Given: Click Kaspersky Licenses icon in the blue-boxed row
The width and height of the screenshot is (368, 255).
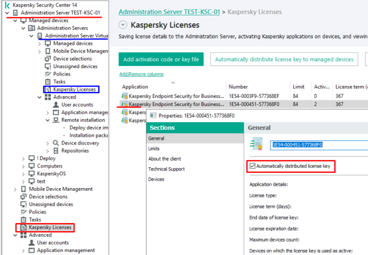Looking at the screenshot, I should coord(48,89).
